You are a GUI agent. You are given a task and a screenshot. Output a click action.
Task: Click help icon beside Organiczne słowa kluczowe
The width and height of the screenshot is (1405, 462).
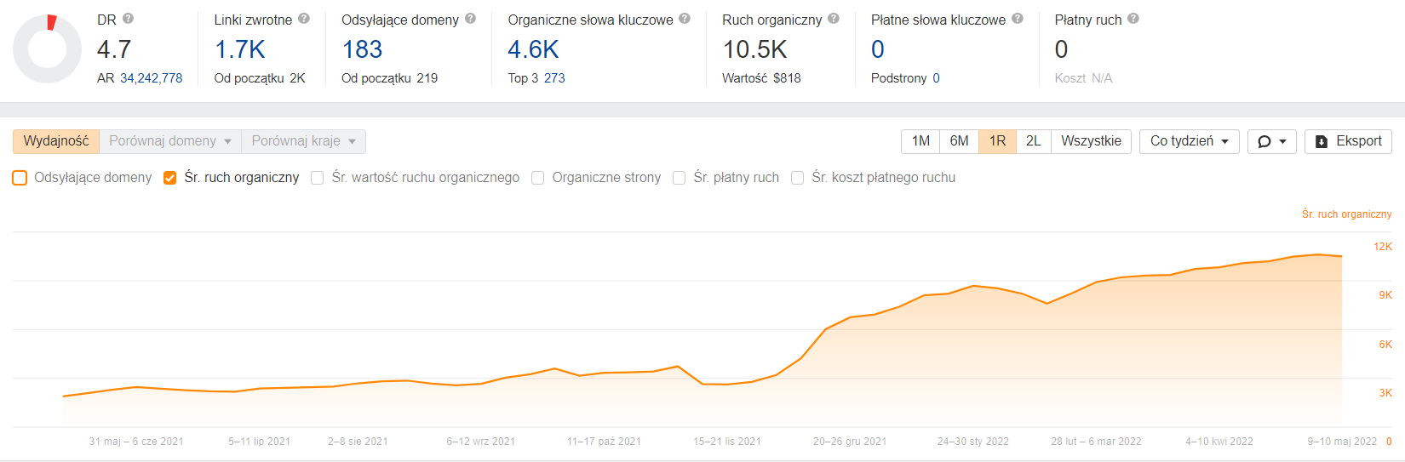[x=685, y=18]
